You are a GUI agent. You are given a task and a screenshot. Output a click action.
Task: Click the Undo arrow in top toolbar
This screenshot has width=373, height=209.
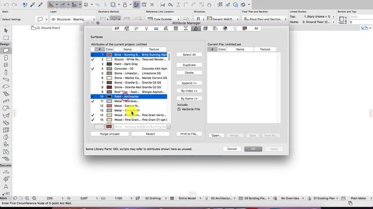6,5
